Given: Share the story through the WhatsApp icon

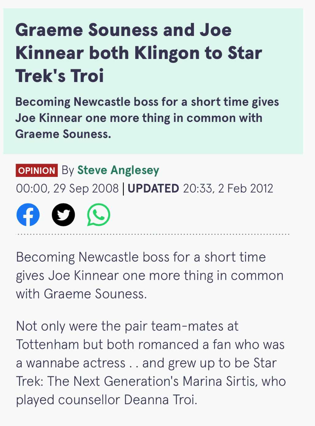Looking at the screenshot, I should [99, 215].
